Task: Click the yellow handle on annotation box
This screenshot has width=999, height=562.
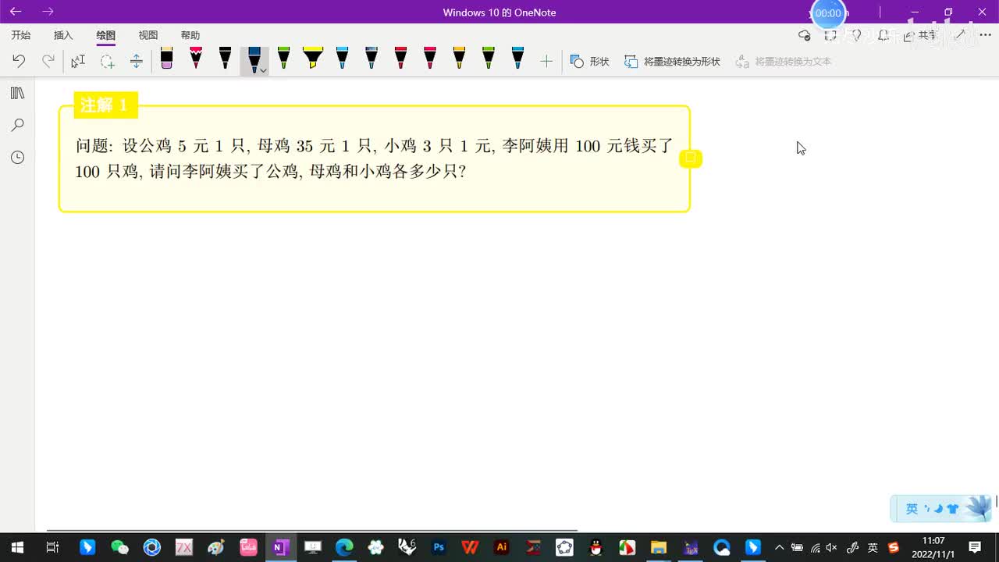Action: pos(691,158)
